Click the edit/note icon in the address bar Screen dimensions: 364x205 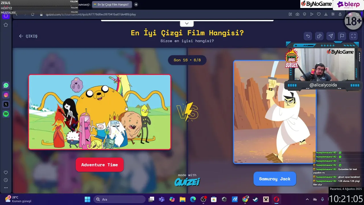click(x=290, y=14)
